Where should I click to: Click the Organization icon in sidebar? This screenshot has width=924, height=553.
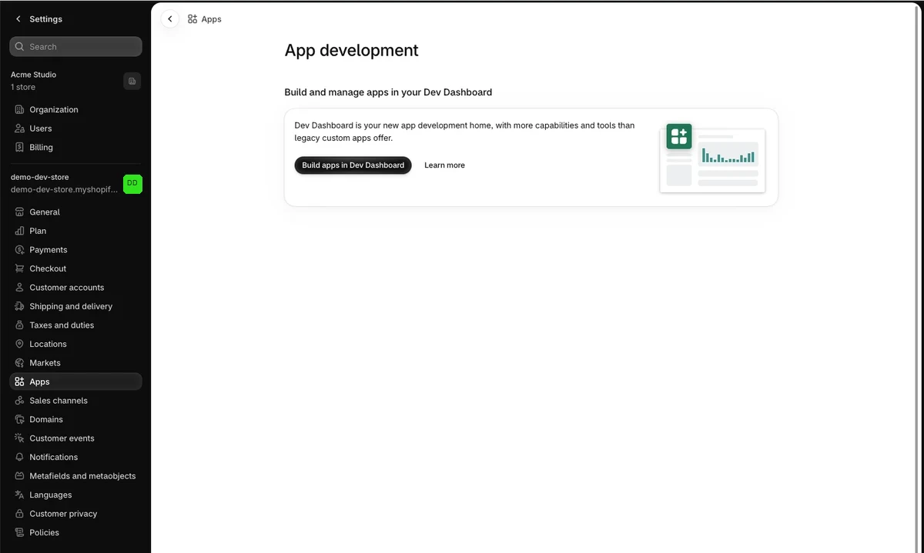coord(20,110)
